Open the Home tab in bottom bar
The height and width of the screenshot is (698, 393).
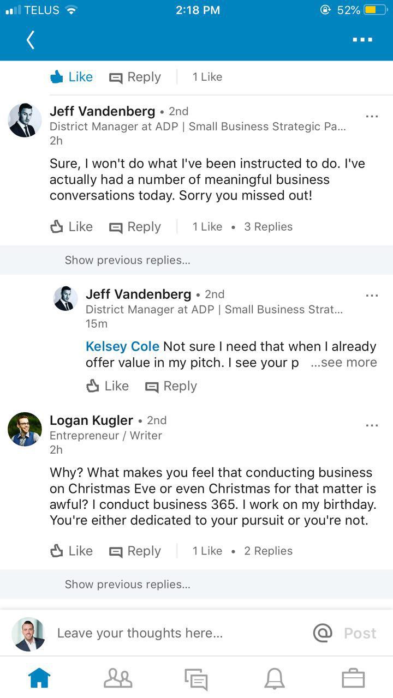(39, 678)
